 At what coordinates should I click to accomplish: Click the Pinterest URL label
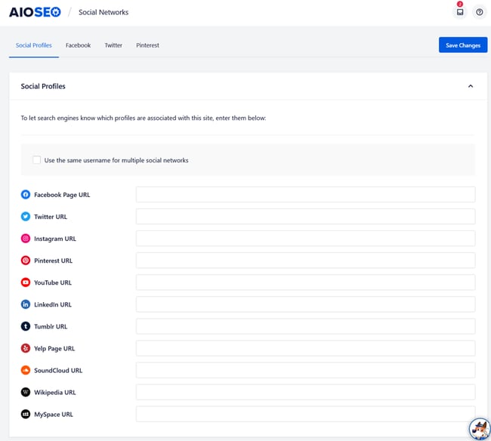[53, 261]
